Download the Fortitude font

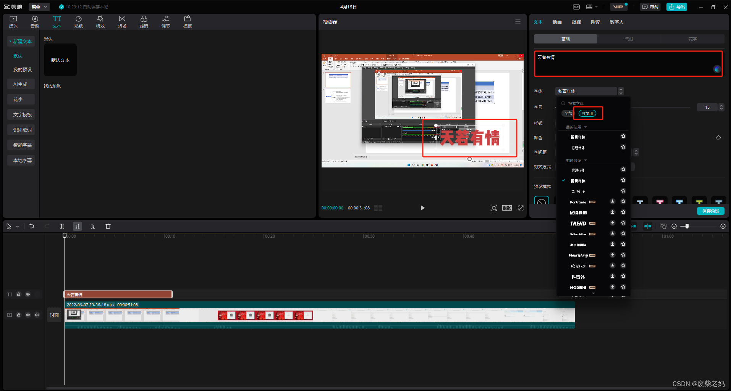(x=613, y=201)
